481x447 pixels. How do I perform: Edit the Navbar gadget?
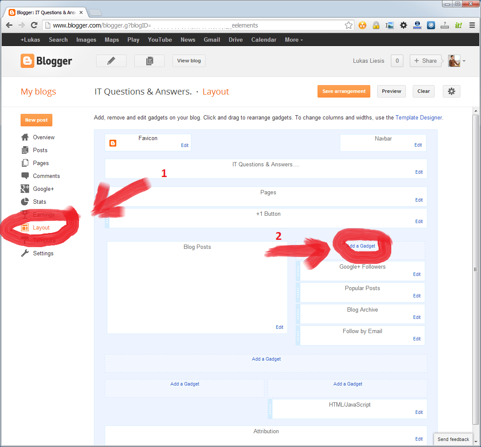418,145
